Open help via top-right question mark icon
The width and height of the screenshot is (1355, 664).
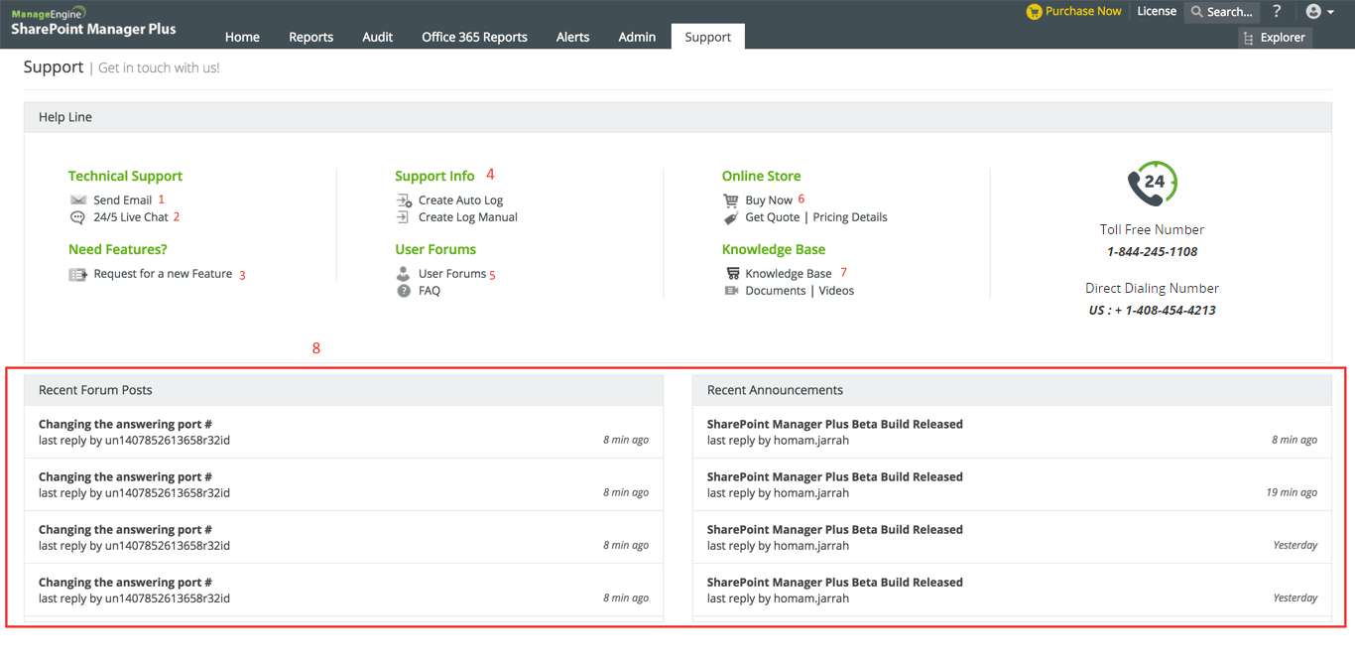pos(1277,11)
